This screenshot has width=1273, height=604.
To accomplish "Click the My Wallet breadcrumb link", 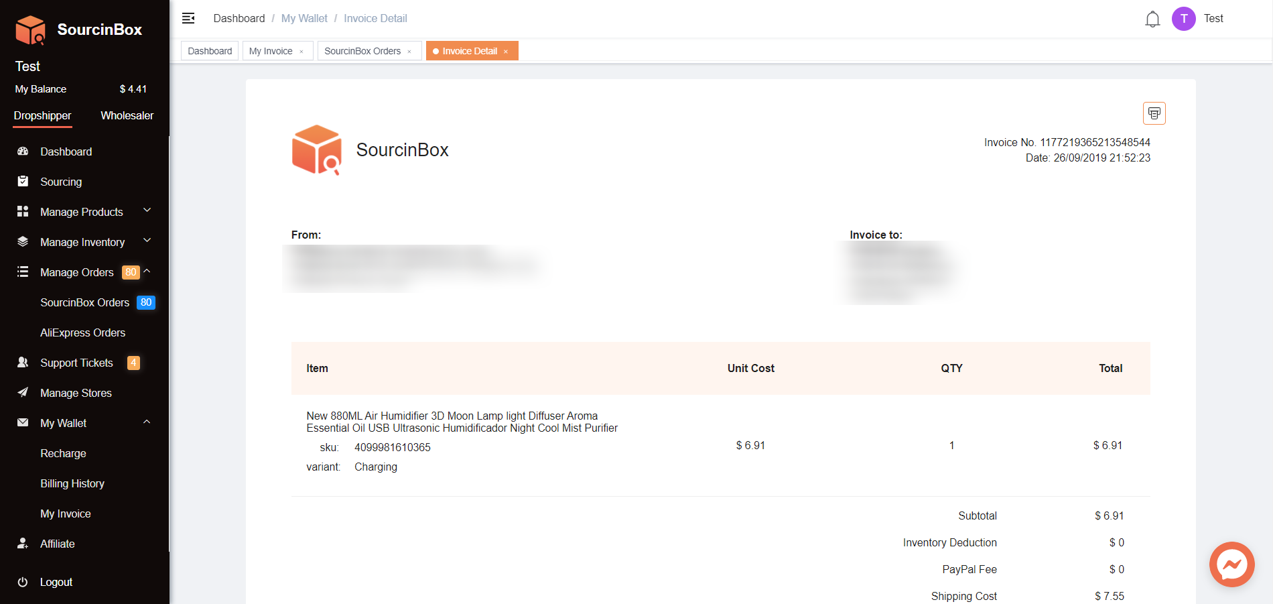I will [x=304, y=18].
